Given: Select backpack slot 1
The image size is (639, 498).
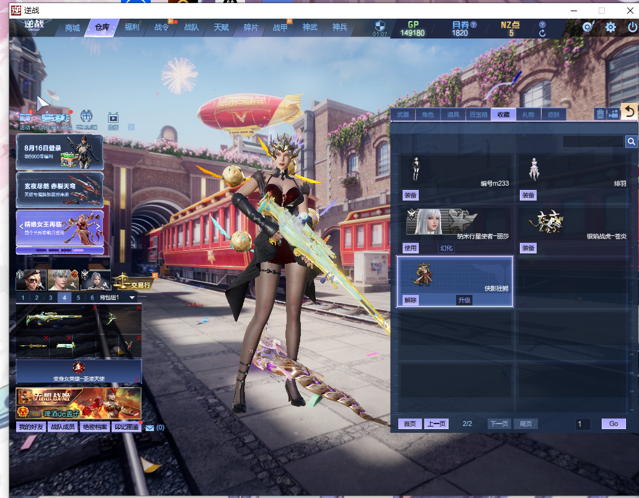Looking at the screenshot, I should pos(23,297).
